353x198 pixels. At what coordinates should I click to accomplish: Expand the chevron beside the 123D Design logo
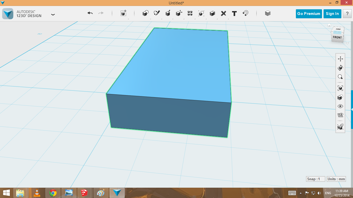tap(53, 15)
